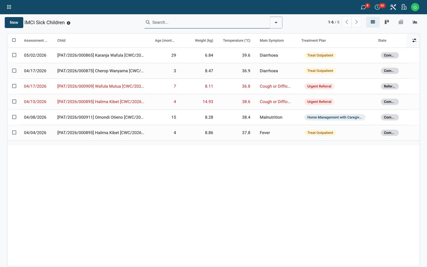The width and height of the screenshot is (427, 267).
Task: Open the user avatar G menu
Action: 415,7
